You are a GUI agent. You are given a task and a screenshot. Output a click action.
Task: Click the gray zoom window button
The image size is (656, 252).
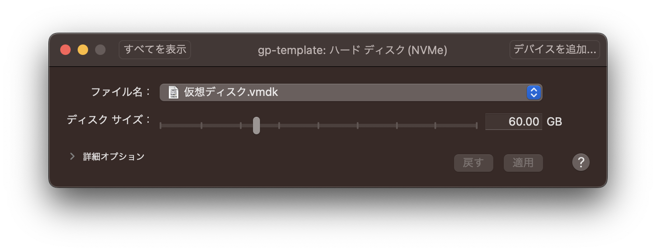point(100,50)
